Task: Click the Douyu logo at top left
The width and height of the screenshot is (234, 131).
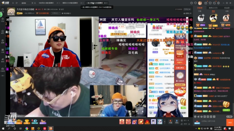Action: click(x=6, y=3)
